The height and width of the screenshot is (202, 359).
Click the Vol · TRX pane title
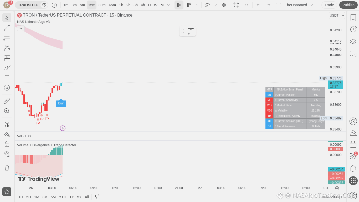(24, 136)
